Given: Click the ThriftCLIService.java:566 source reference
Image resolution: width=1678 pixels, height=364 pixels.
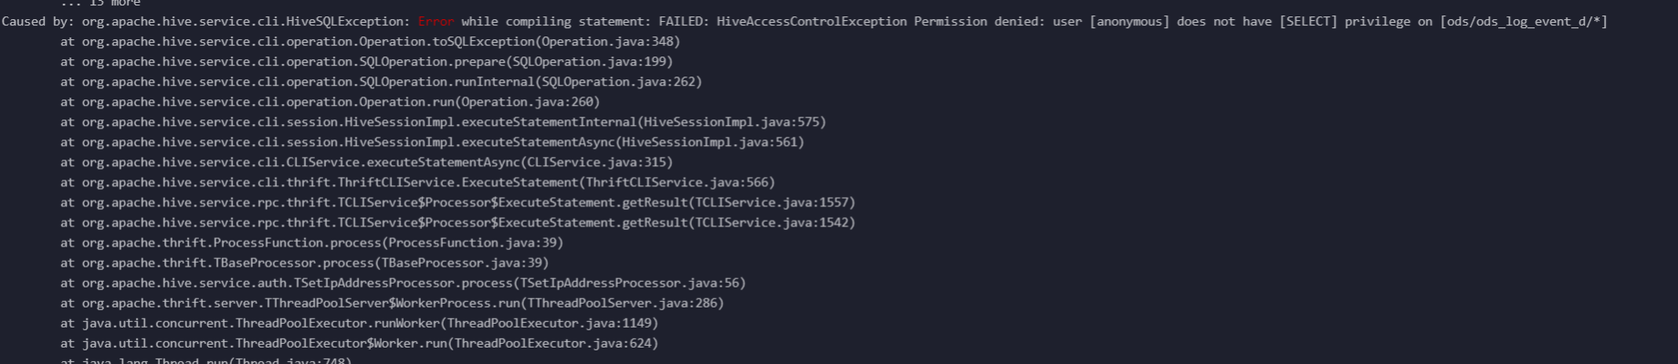Looking at the screenshot, I should click(x=676, y=182).
